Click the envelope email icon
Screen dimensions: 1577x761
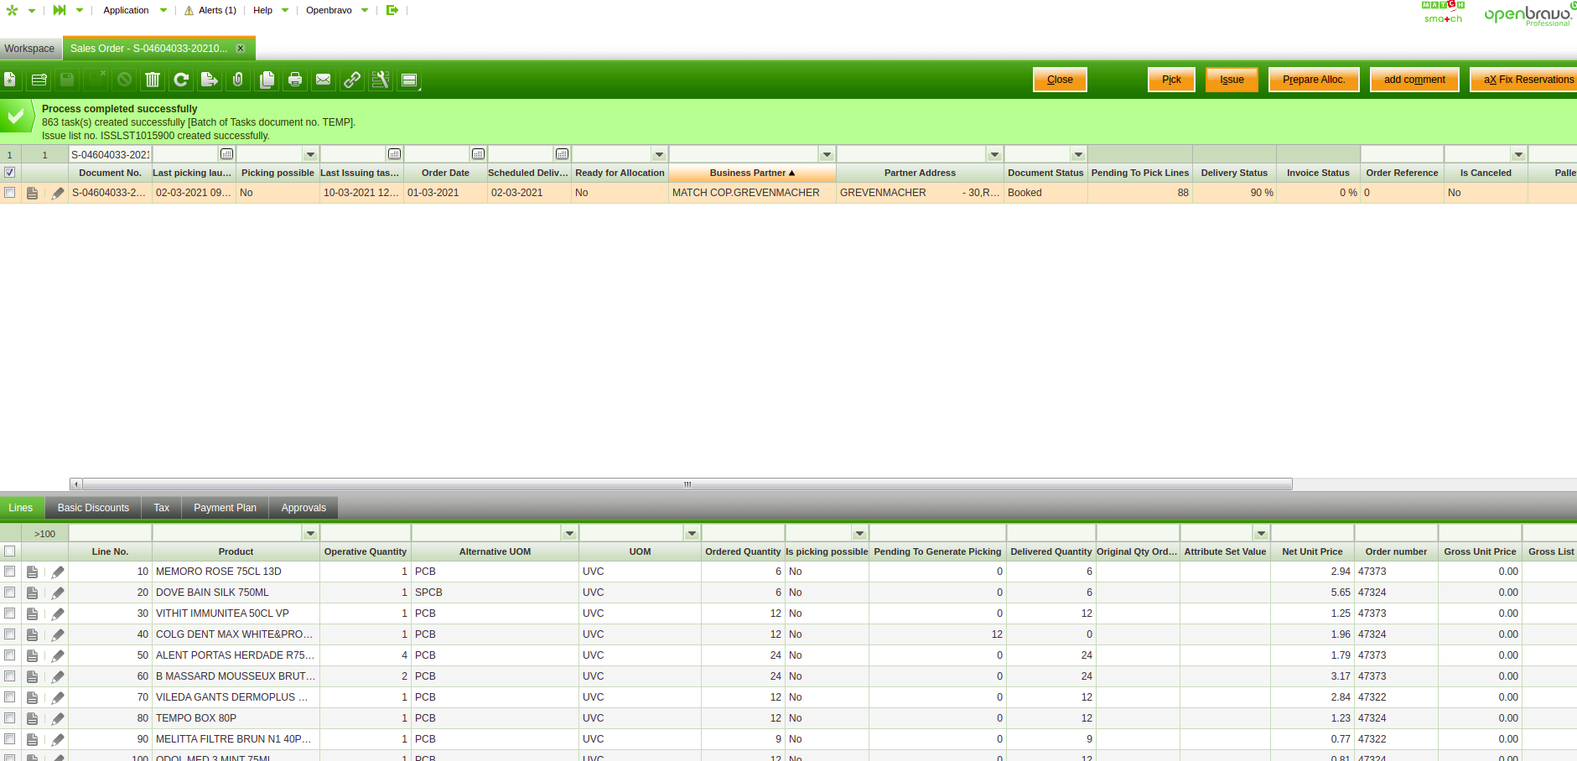(x=323, y=80)
